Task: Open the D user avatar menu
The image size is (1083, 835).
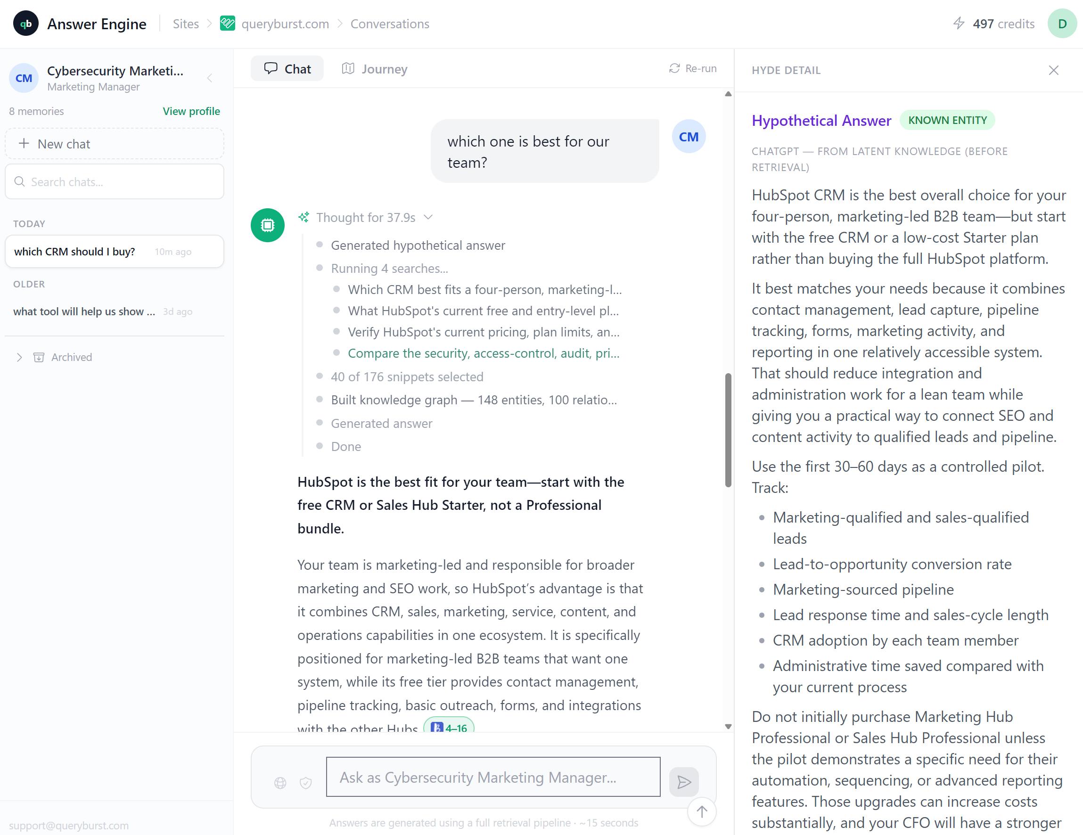Action: click(1062, 23)
